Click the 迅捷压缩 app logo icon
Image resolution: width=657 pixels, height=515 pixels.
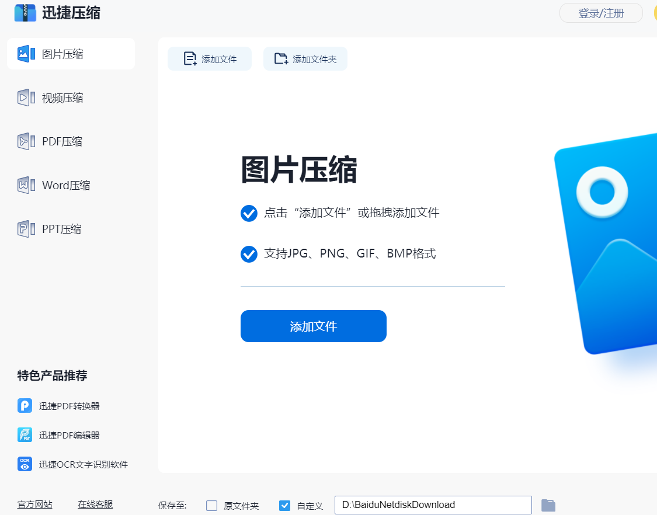[25, 13]
